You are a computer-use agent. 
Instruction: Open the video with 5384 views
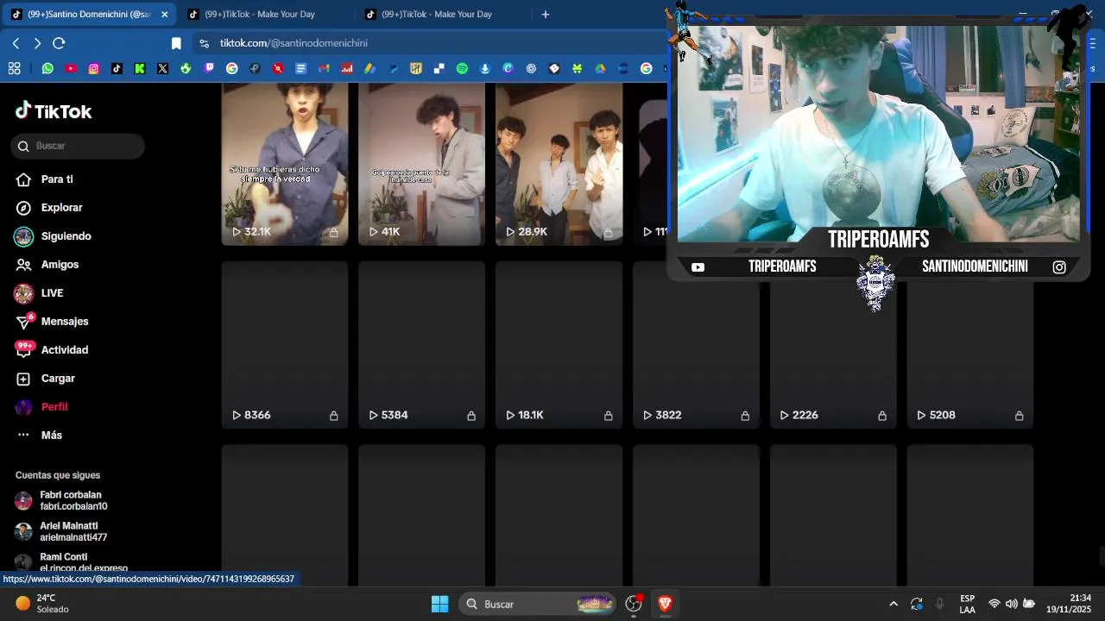pos(421,345)
